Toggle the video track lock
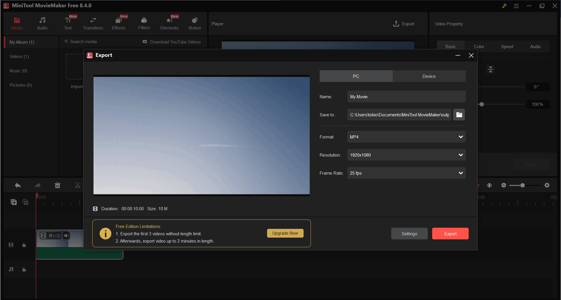This screenshot has height=300, width=561. pos(24,245)
